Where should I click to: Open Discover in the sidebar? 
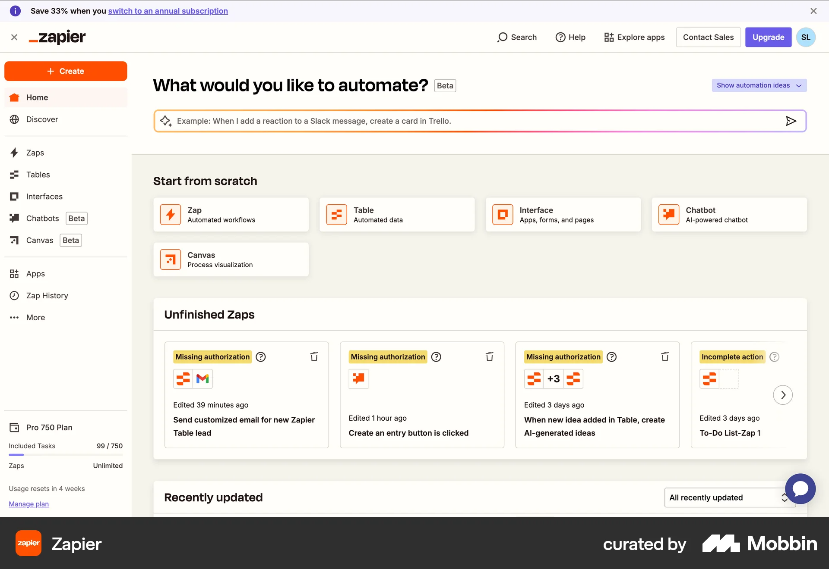pos(66,119)
